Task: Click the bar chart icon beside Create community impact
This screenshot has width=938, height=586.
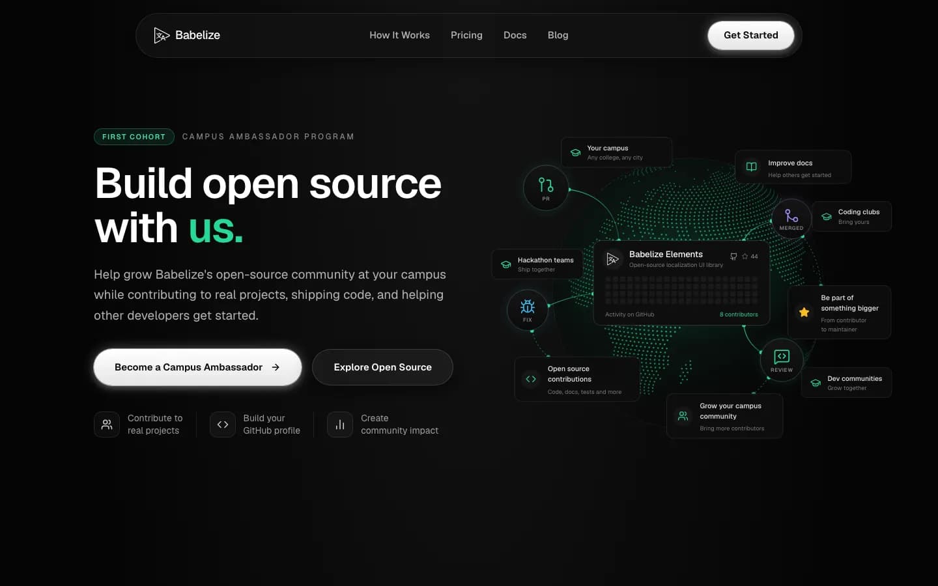Action: (340, 425)
